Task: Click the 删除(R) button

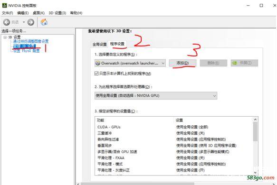Action: click(213, 63)
